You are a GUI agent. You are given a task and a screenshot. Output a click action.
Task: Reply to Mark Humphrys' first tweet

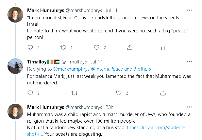30,47
